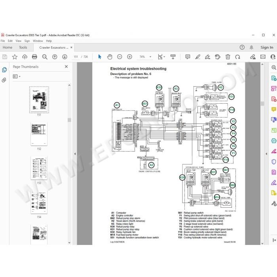Viewport: 277px width, 277px height.
Task: Close the Crawler Excavators document tab
Action: pyautogui.click(x=71, y=47)
